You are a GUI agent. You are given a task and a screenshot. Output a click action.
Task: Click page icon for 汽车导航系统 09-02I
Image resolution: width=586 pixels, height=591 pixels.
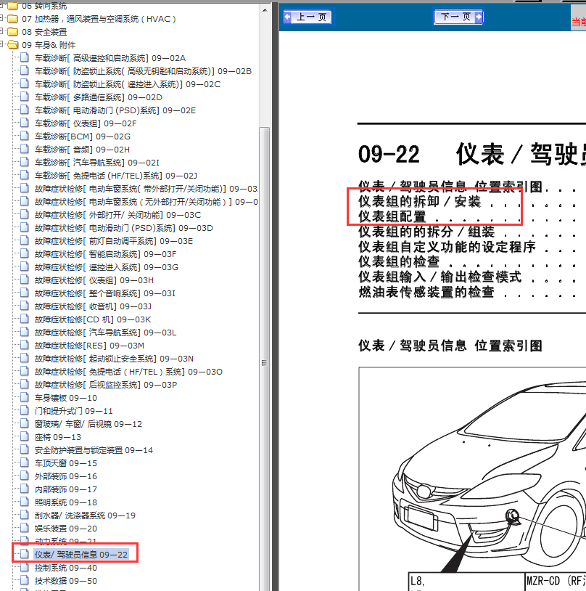coord(25,162)
